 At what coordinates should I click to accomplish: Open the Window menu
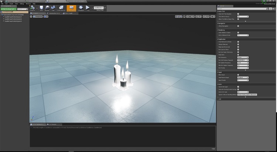pyautogui.click(x=28, y=4)
